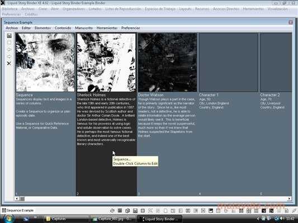Click the stacked layers icon in bottom toolbar
298x223 pixels.
[112, 211]
